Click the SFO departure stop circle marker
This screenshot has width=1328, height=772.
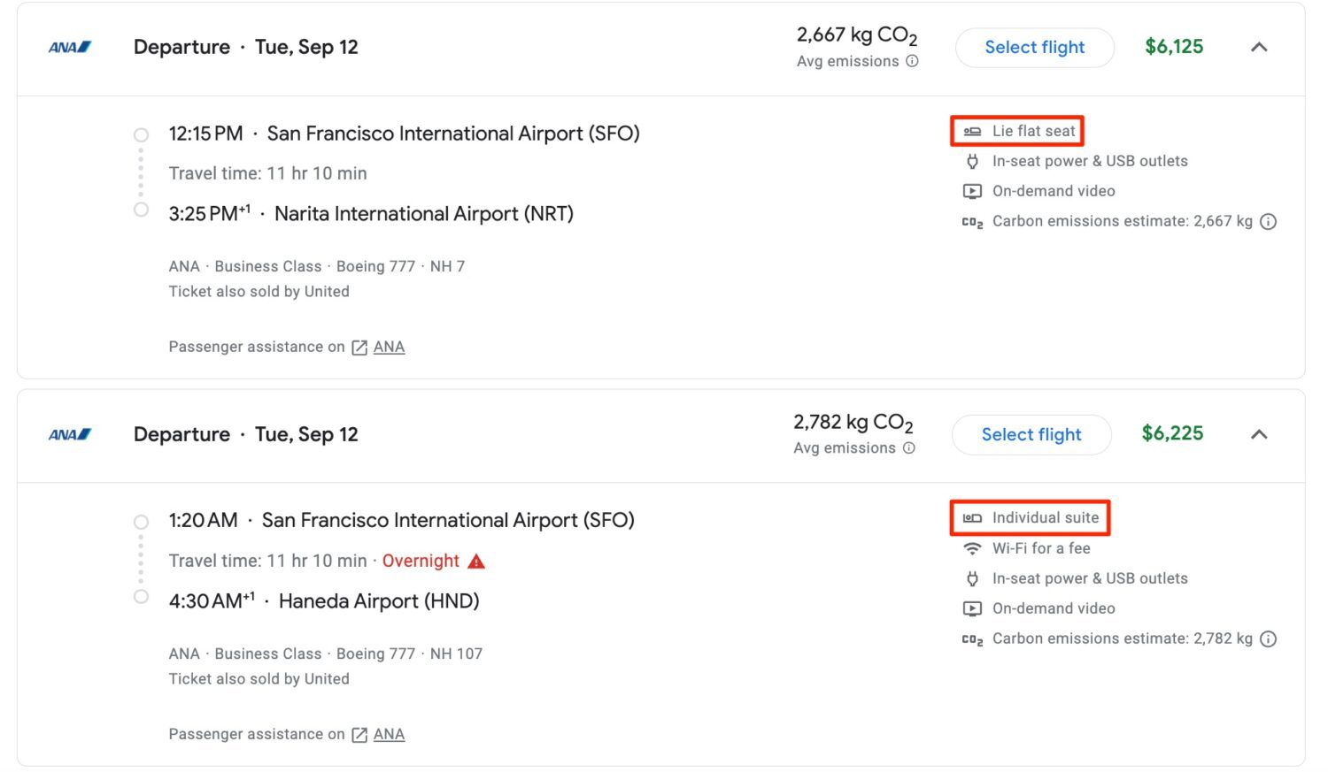[142, 134]
